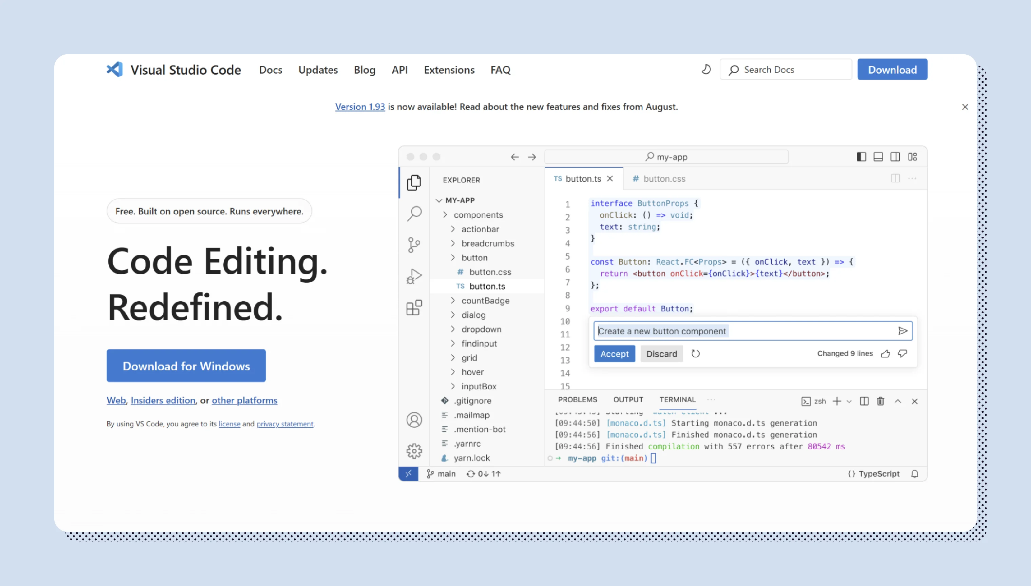Viewport: 1031px width, 586px height.
Task: Open the Insiders edition link
Action: coord(163,400)
